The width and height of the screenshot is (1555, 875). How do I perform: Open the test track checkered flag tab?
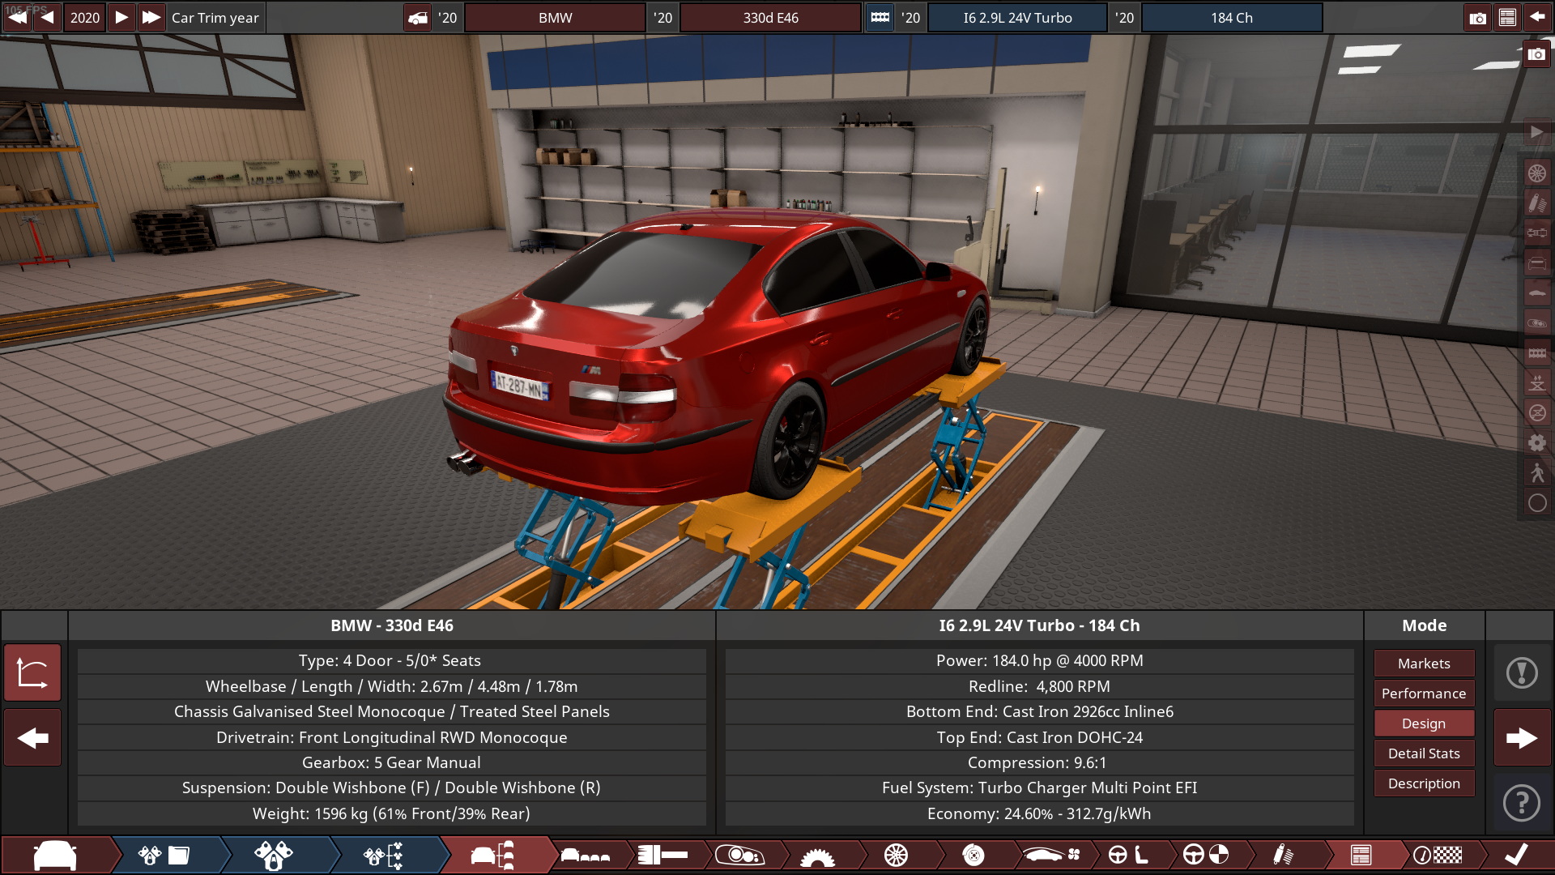[x=1438, y=856]
